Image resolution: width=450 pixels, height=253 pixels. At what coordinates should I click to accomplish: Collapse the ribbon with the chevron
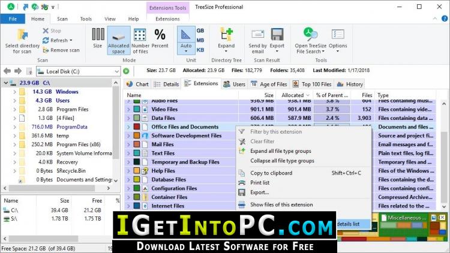435,19
